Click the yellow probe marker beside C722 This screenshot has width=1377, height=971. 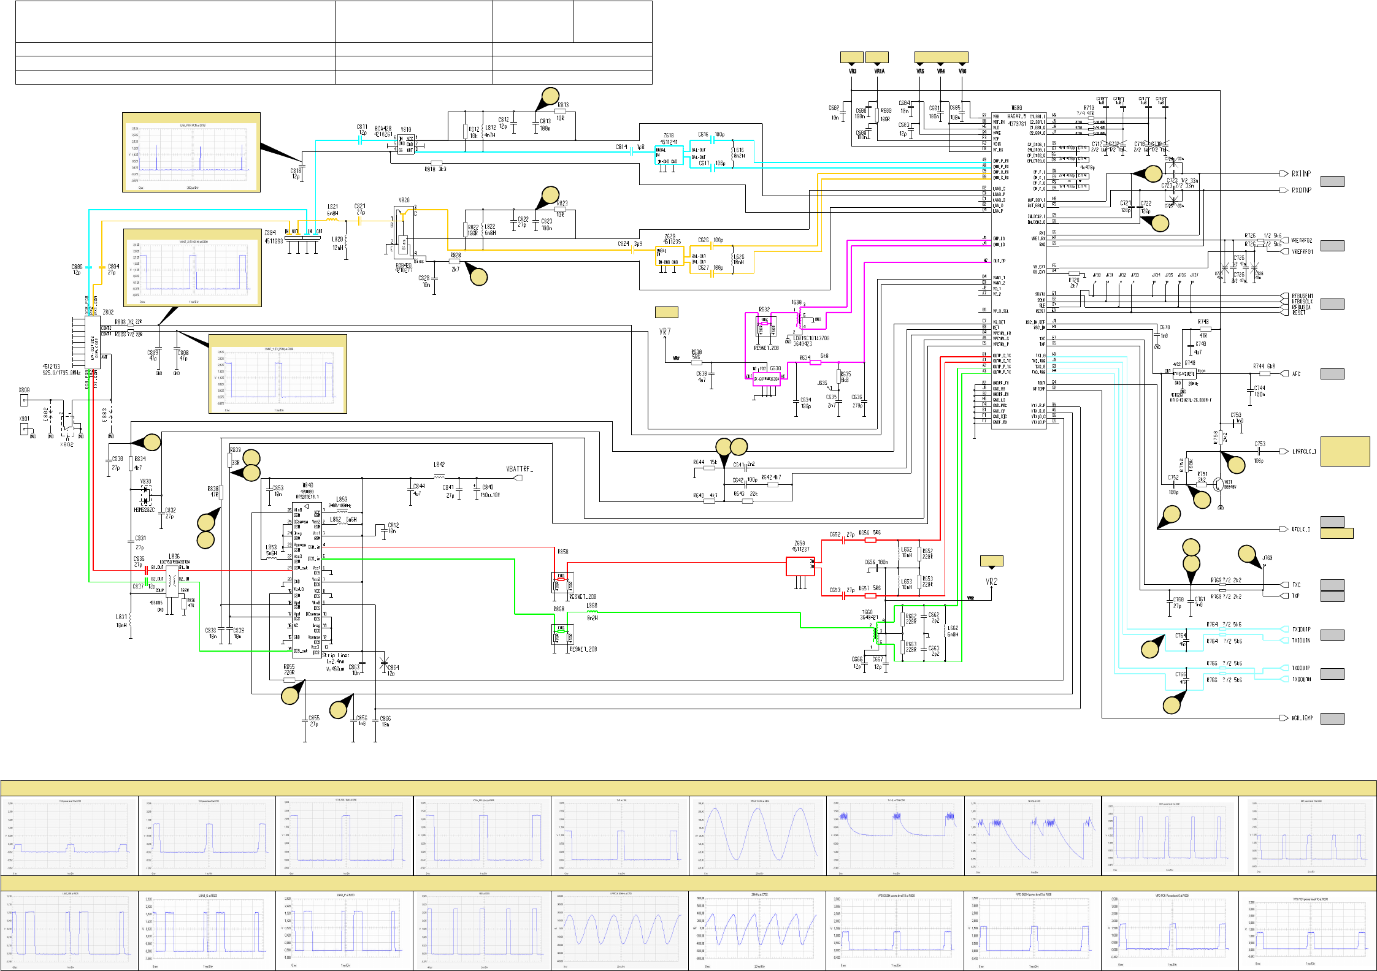(1160, 224)
